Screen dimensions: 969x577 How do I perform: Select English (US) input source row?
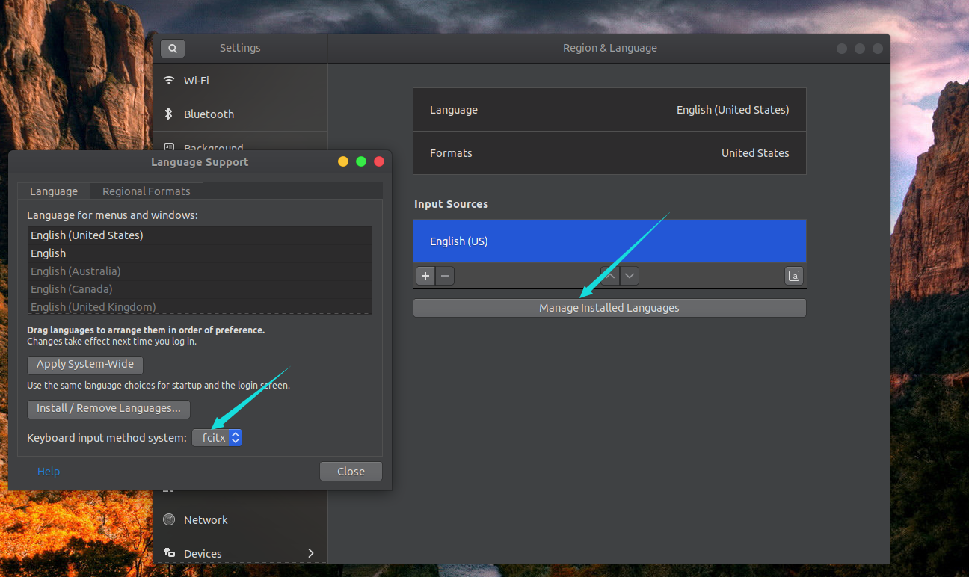click(x=609, y=241)
